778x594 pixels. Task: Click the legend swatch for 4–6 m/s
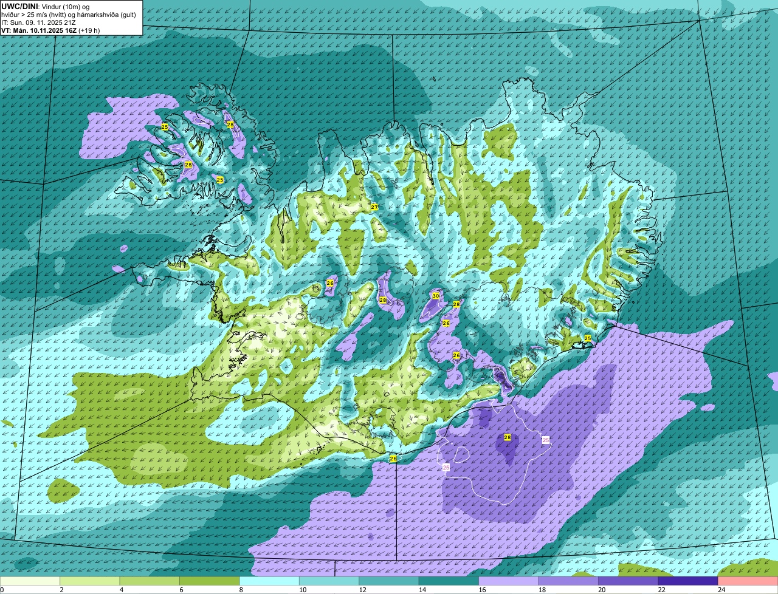[150, 581]
